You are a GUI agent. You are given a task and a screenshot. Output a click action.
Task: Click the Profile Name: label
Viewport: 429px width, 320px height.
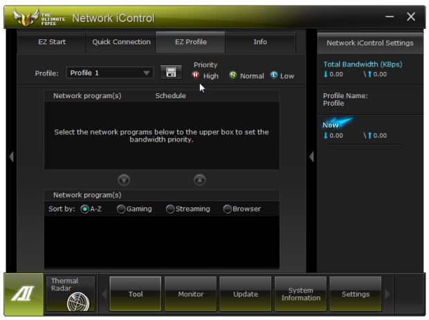pyautogui.click(x=345, y=96)
